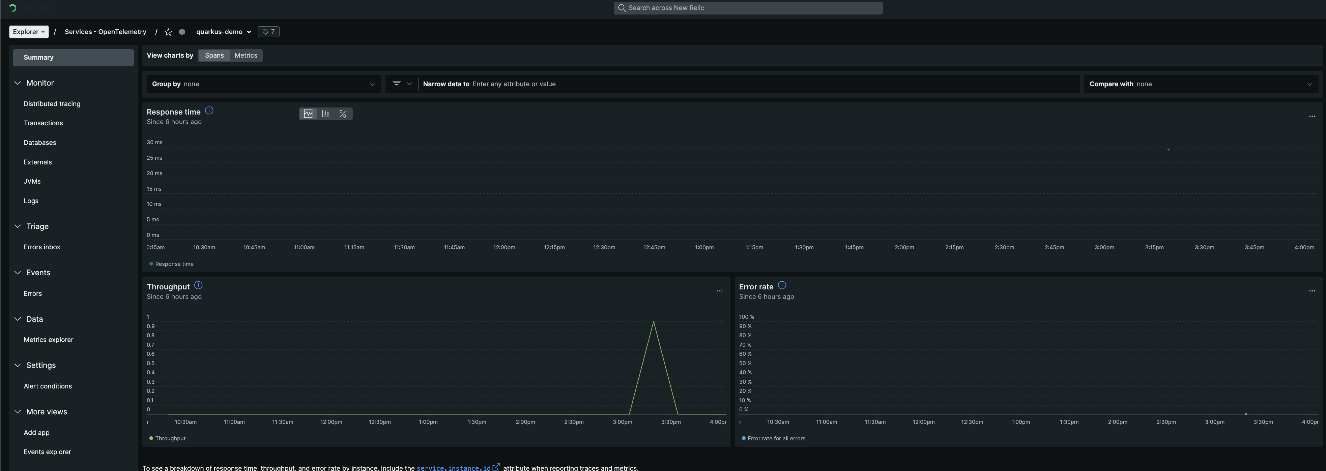The width and height of the screenshot is (1326, 471).
Task: Open the quarkus-demo entity dropdown
Action: coord(223,32)
